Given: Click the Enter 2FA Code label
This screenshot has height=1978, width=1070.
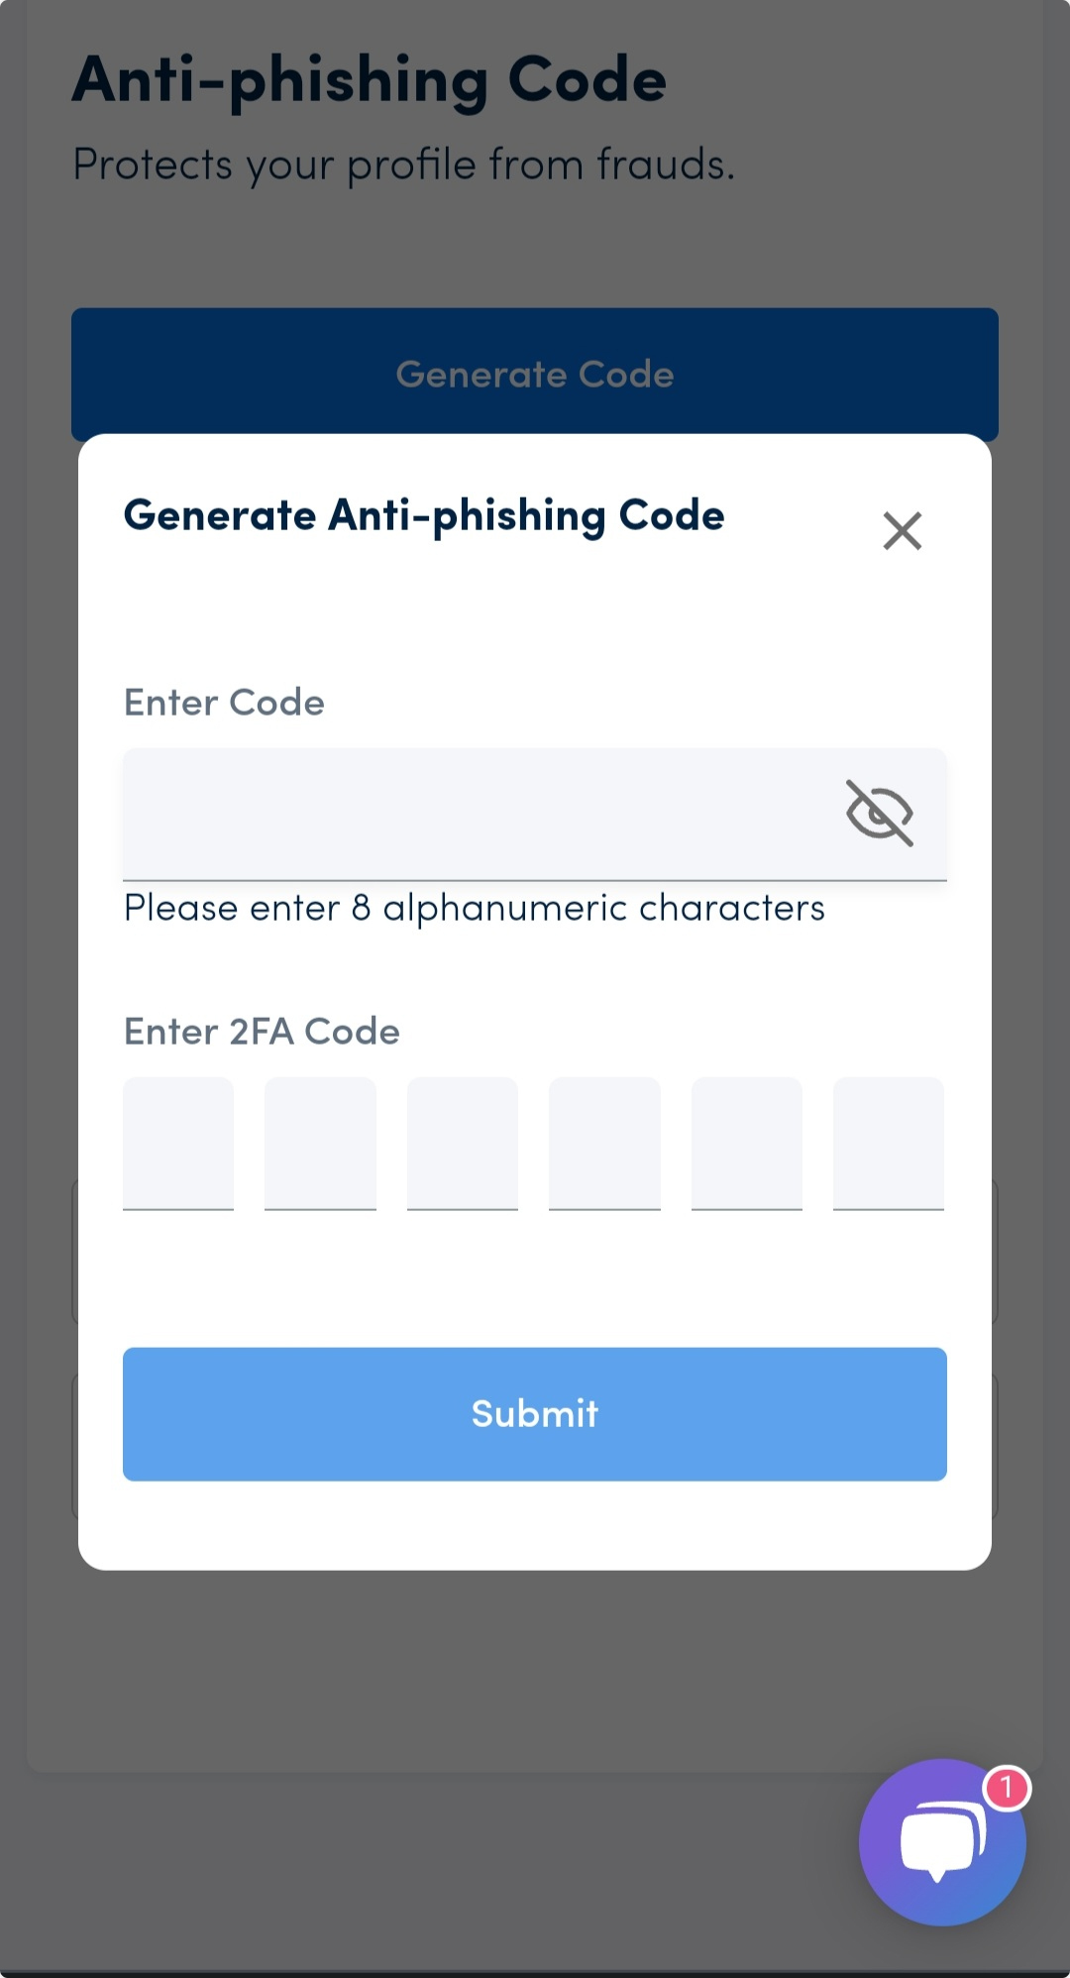Looking at the screenshot, I should [x=262, y=1032].
